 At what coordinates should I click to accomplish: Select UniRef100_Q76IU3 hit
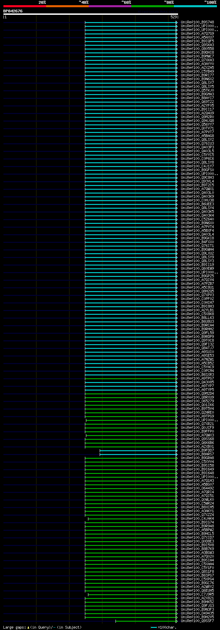(197, 144)
